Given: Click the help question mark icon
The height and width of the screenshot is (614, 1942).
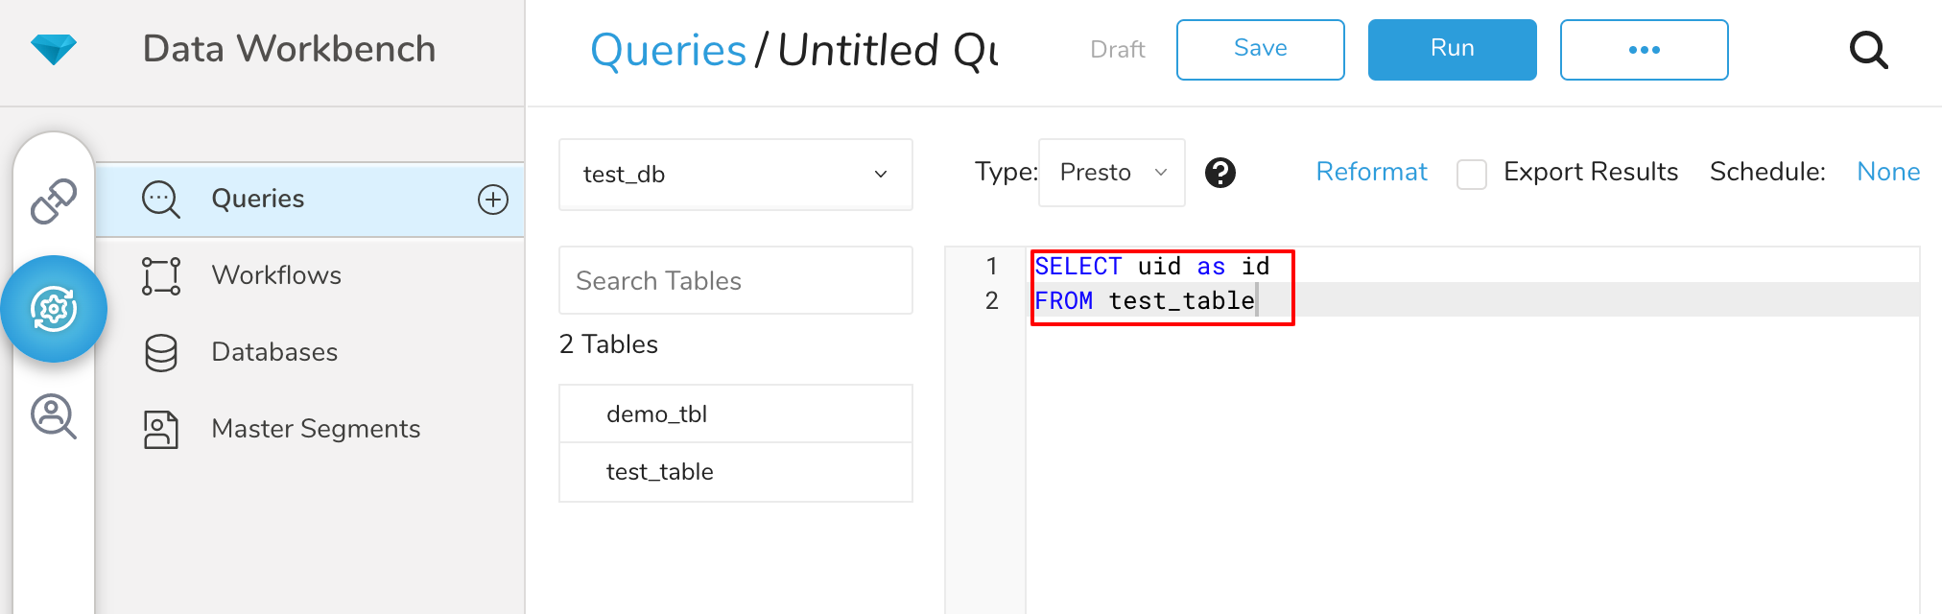Looking at the screenshot, I should tap(1220, 173).
